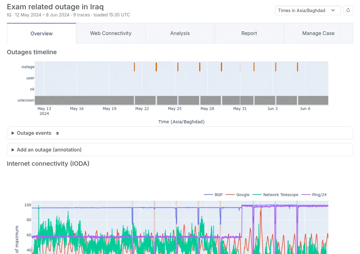Click the outage events count badge 9
Viewport: 360px width, 254px height.
(x=57, y=133)
